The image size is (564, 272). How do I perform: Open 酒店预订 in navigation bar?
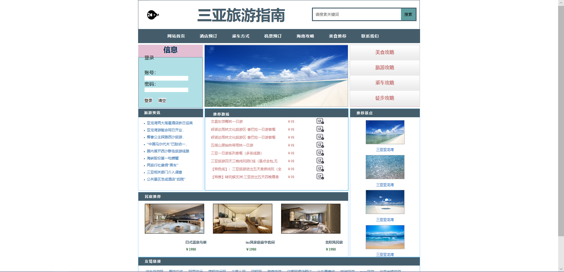208,36
